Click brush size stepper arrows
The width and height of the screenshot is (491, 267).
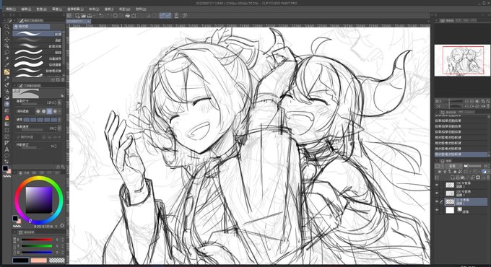pos(56,102)
